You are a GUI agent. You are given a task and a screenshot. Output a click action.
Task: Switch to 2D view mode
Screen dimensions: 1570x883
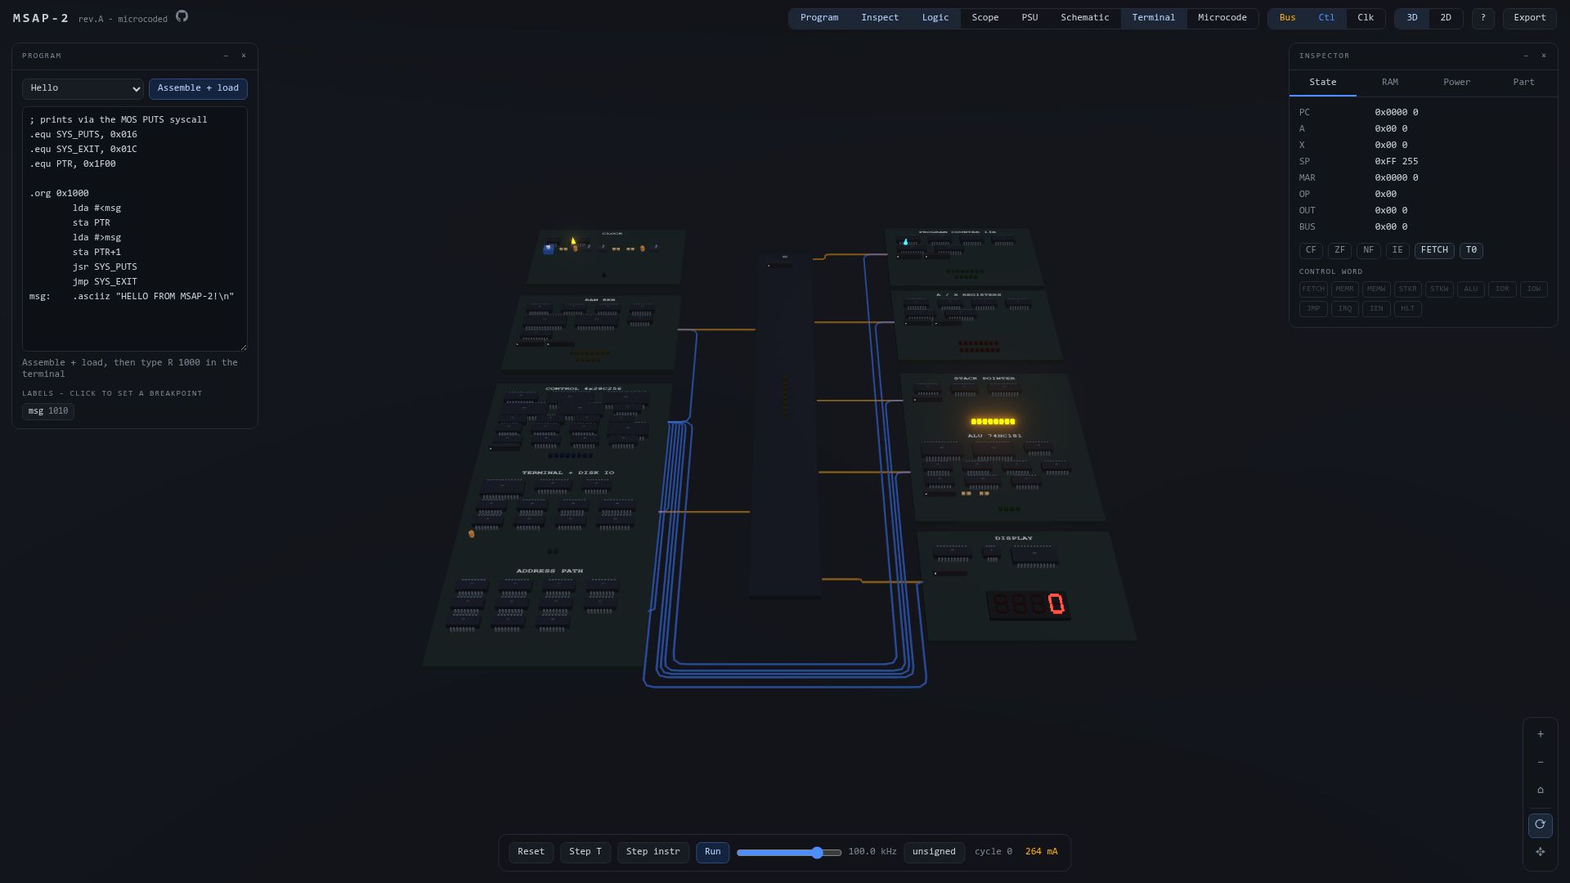(1446, 18)
